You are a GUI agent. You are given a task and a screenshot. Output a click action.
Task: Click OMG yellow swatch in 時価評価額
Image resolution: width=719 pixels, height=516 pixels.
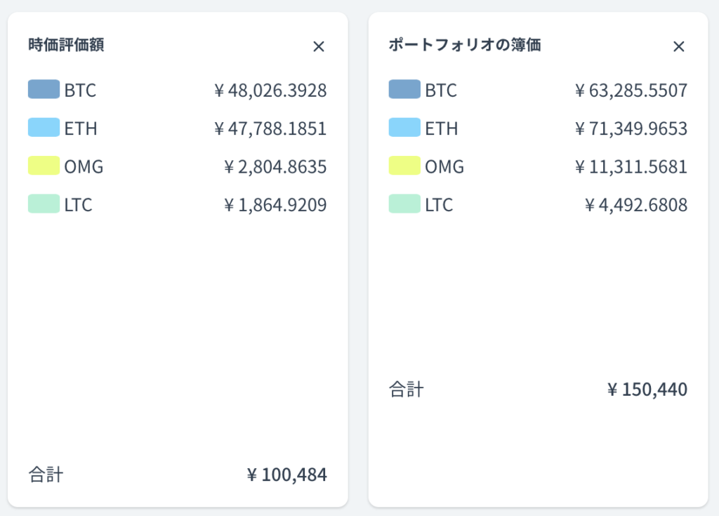click(x=44, y=166)
